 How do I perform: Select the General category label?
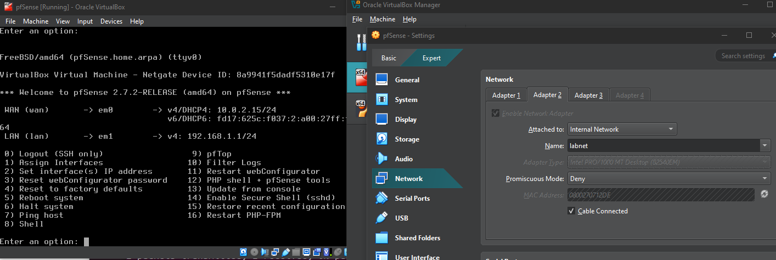(407, 80)
